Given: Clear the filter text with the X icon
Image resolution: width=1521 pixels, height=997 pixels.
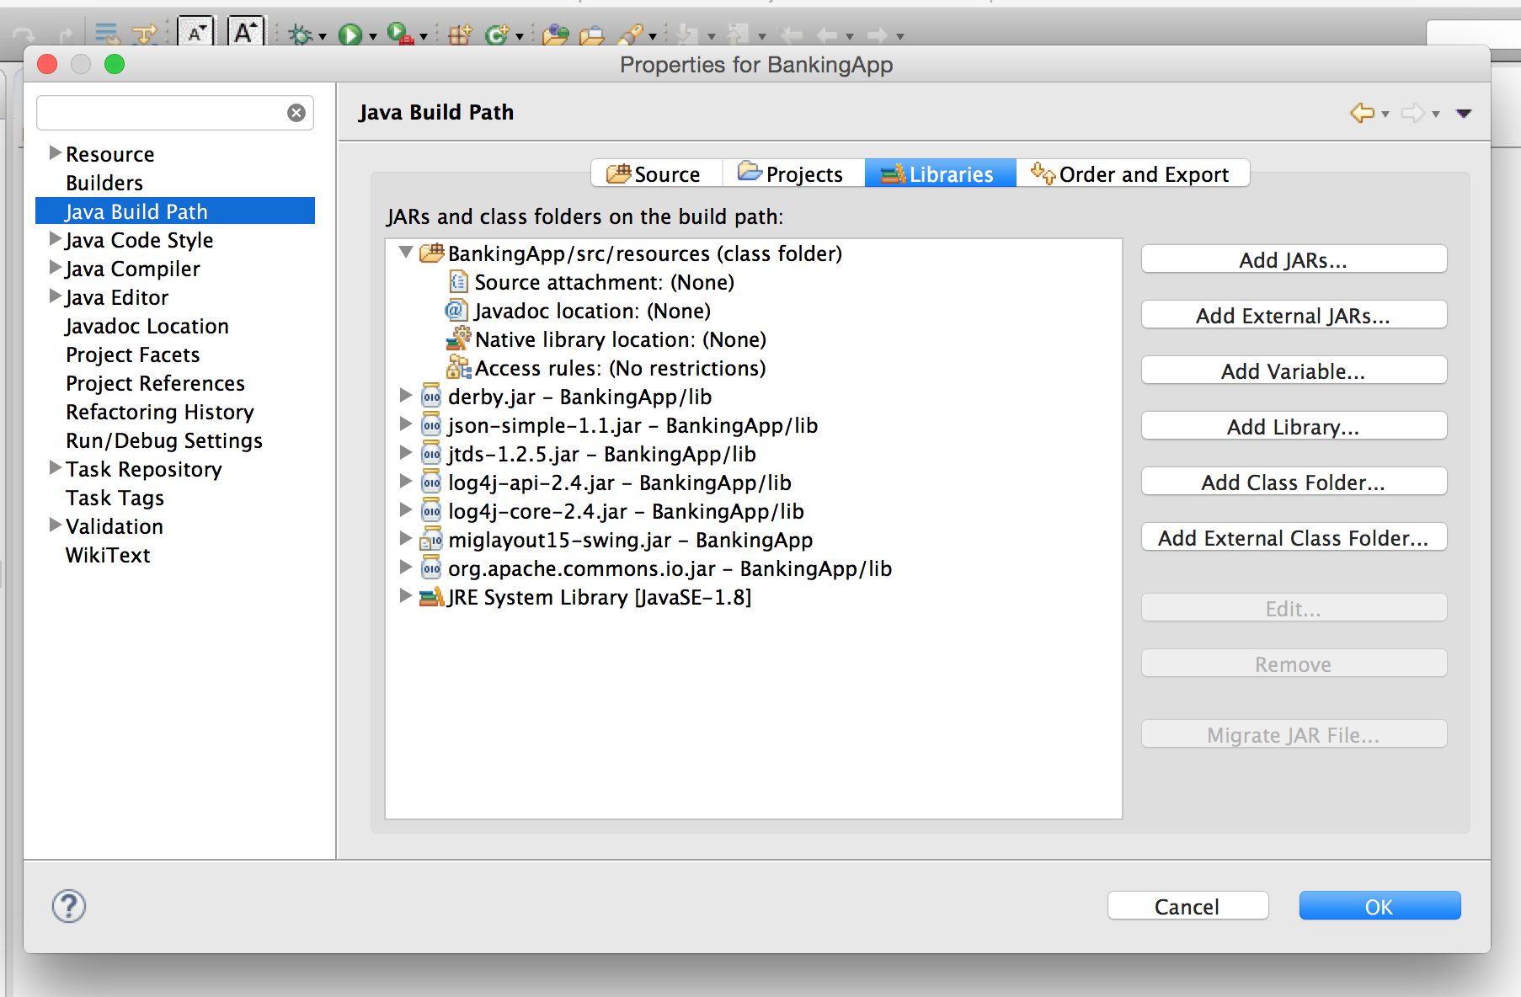Looking at the screenshot, I should tap(296, 113).
